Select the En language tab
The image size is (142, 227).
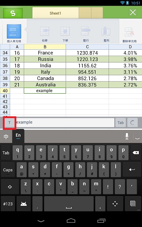[x=18, y=136]
